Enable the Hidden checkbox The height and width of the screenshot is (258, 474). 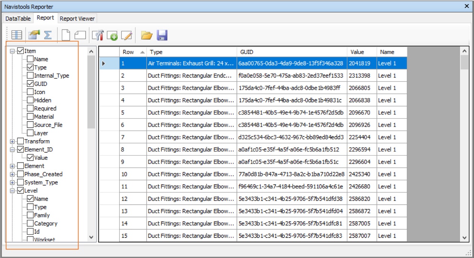click(30, 100)
